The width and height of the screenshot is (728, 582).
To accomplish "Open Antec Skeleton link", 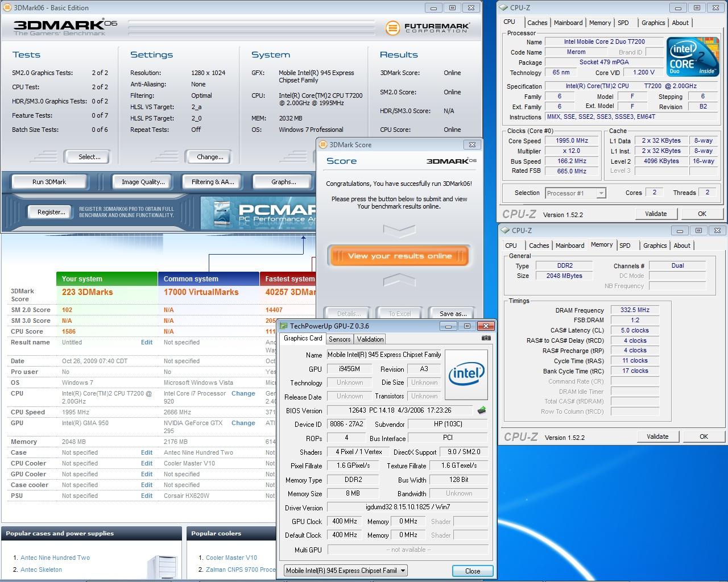I will point(41,569).
